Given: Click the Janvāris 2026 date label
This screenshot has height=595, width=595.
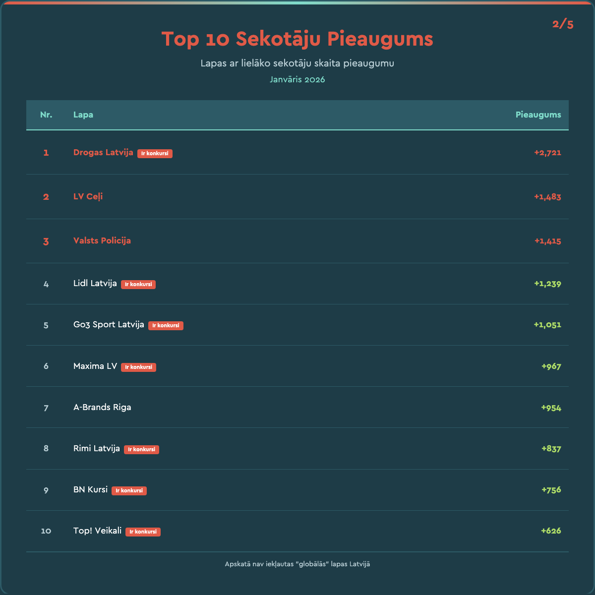Looking at the screenshot, I should 297,79.
